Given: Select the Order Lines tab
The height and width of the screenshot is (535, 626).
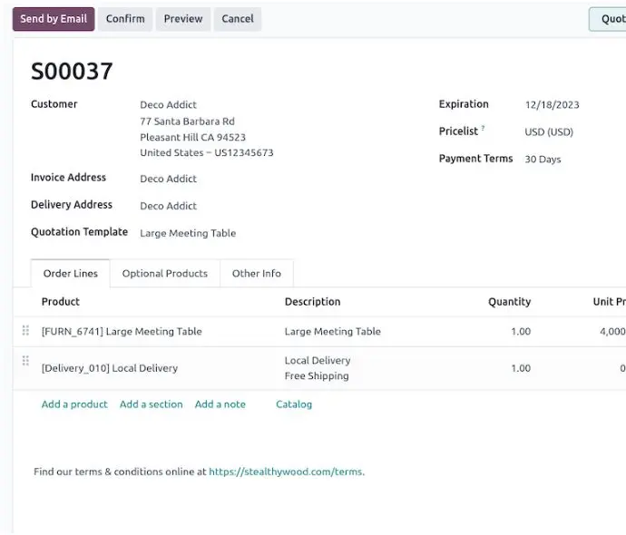Looking at the screenshot, I should (x=70, y=273).
